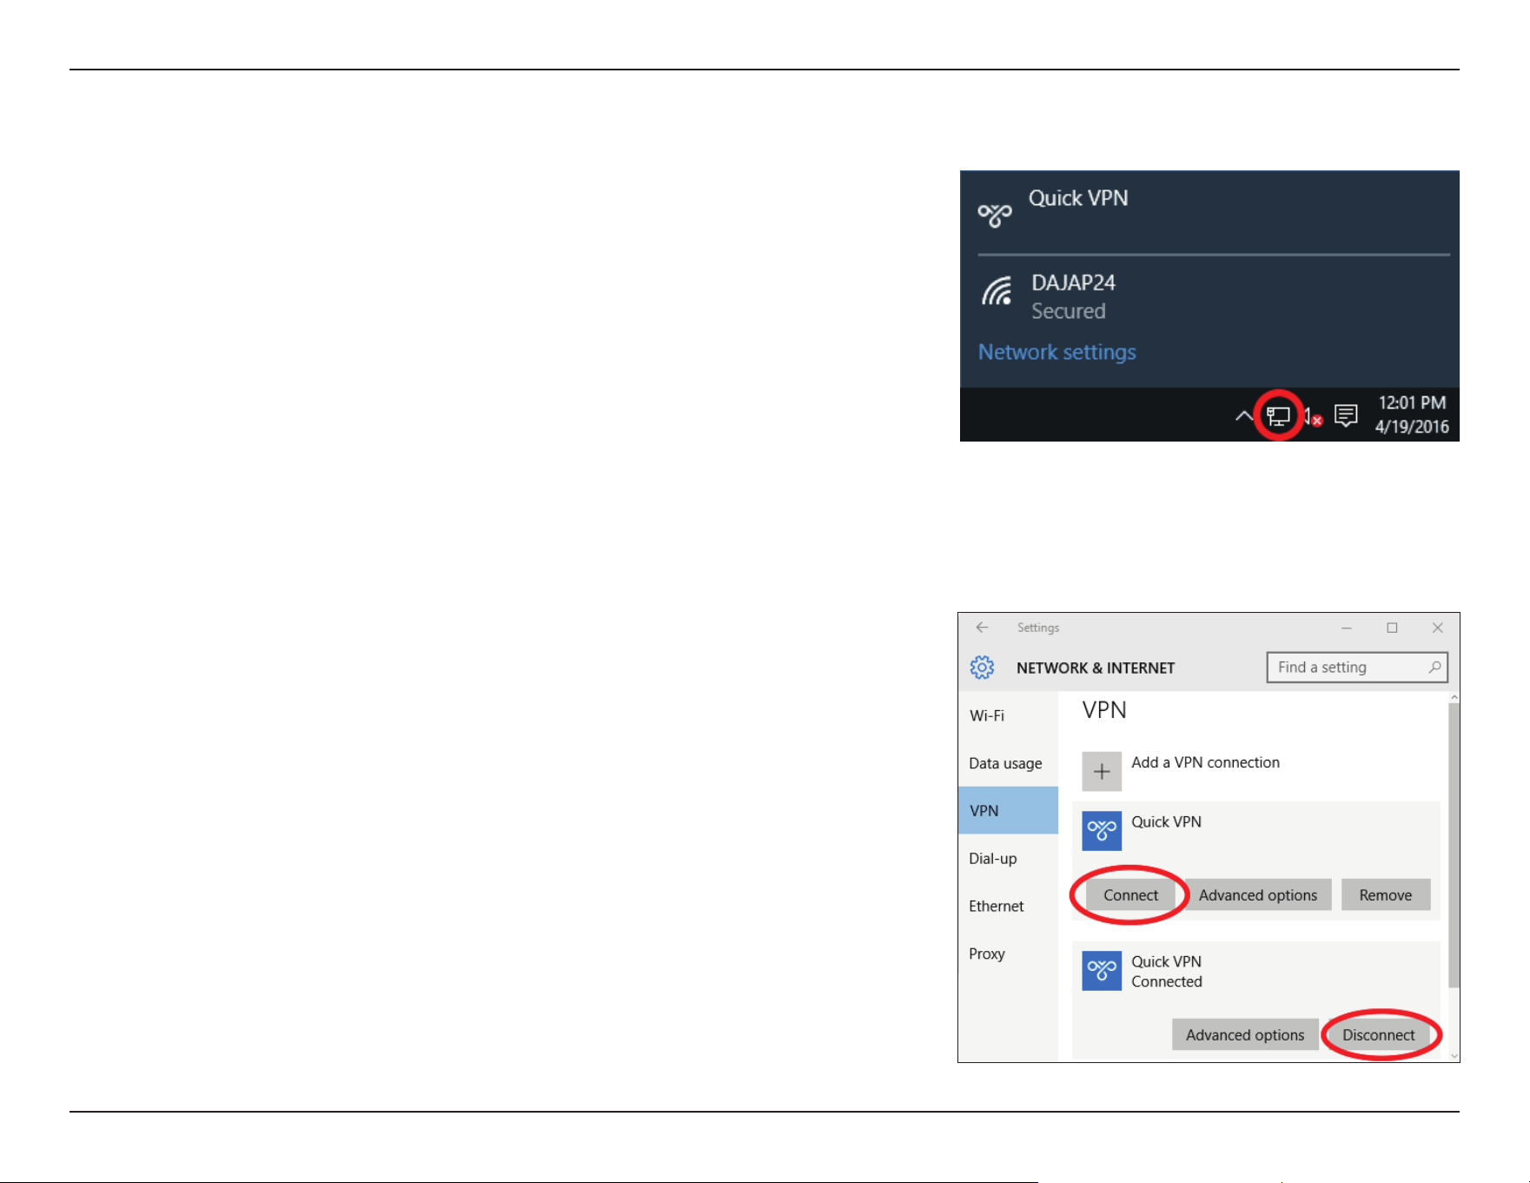This screenshot has width=1530, height=1183.
Task: Click the network icon in system tray
Action: [1278, 416]
